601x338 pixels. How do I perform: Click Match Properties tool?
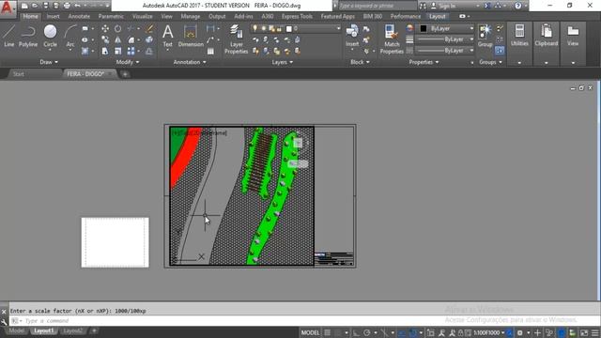392,39
